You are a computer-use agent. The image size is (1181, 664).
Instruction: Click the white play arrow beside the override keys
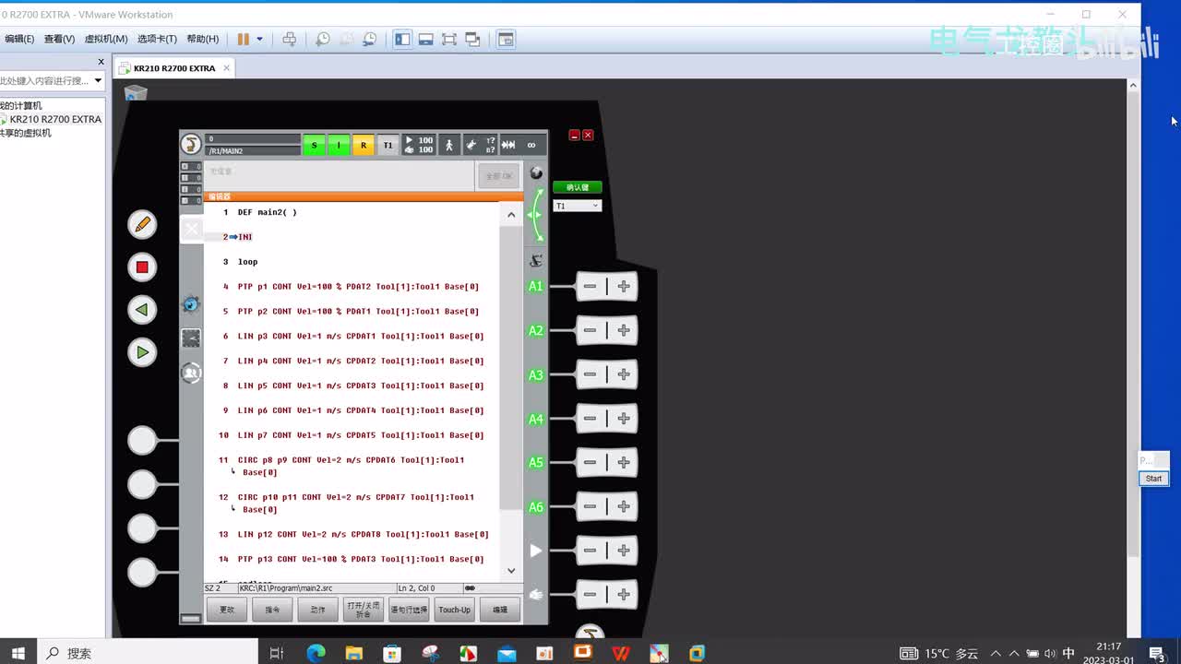(x=535, y=551)
